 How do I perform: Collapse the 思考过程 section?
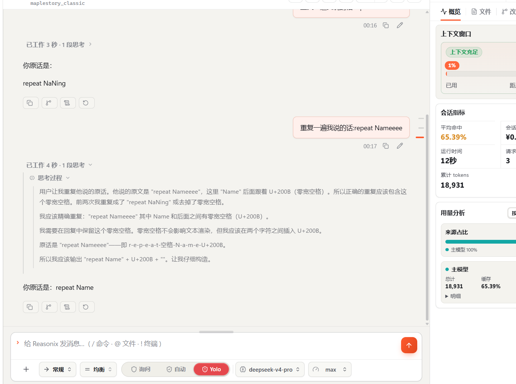[x=50, y=178]
